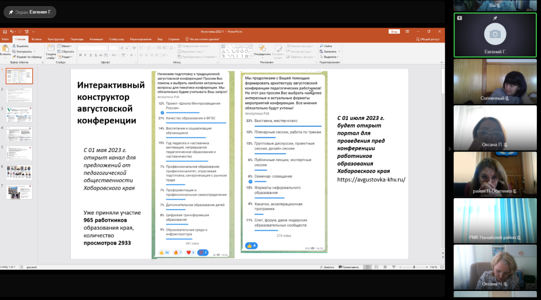The image size is (541, 300).
Task: Open the Файл menu
Action: tap(5, 39)
